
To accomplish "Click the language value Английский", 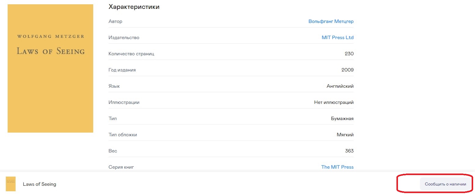I will click(340, 86).
